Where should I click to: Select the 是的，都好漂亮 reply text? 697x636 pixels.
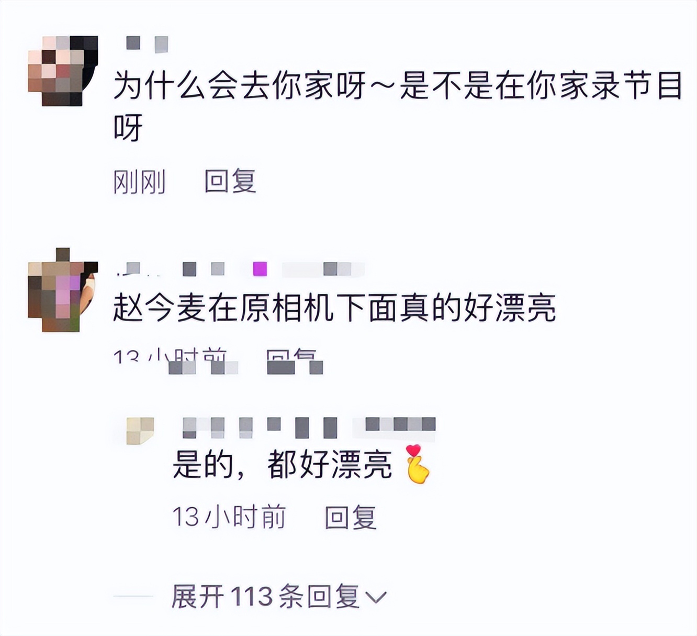tap(282, 464)
